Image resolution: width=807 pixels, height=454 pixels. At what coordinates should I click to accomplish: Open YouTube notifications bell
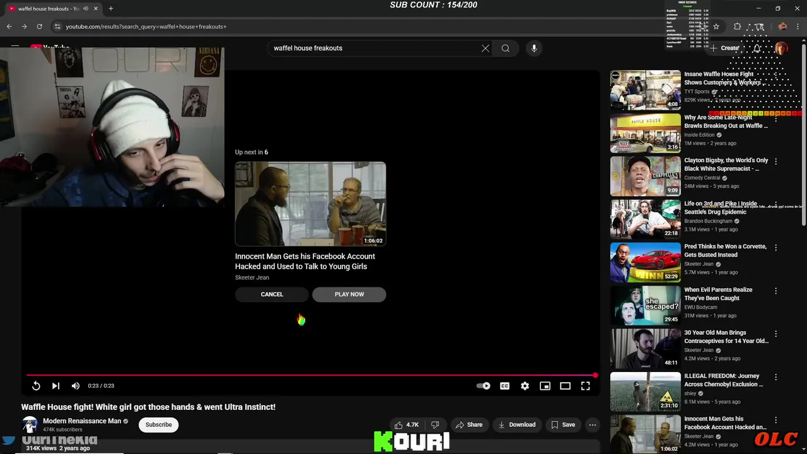[757, 48]
